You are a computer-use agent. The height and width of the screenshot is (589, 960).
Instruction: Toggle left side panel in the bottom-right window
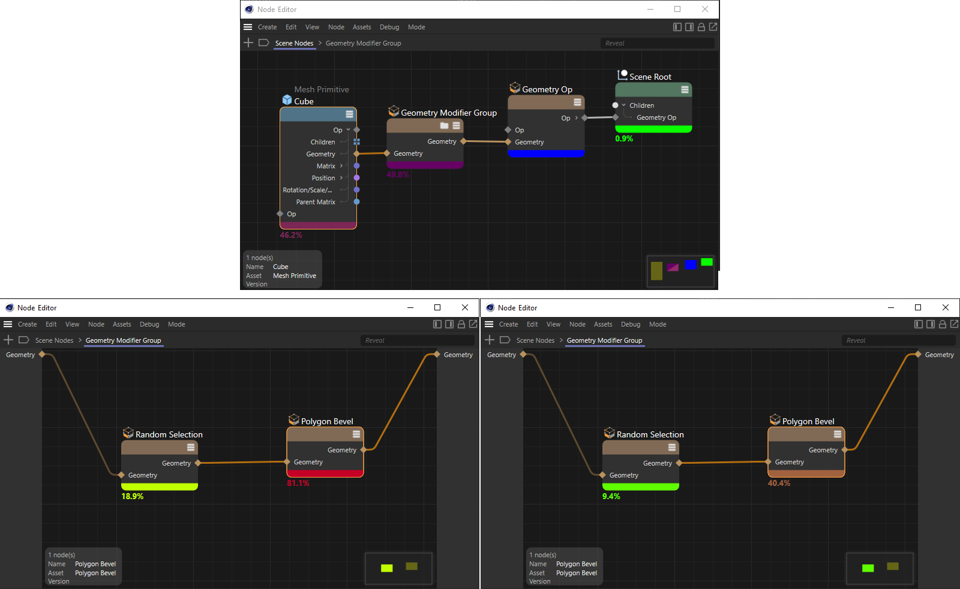click(918, 324)
